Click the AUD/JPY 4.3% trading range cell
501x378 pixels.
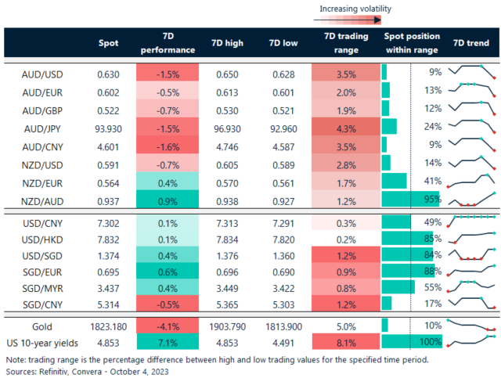click(342, 127)
